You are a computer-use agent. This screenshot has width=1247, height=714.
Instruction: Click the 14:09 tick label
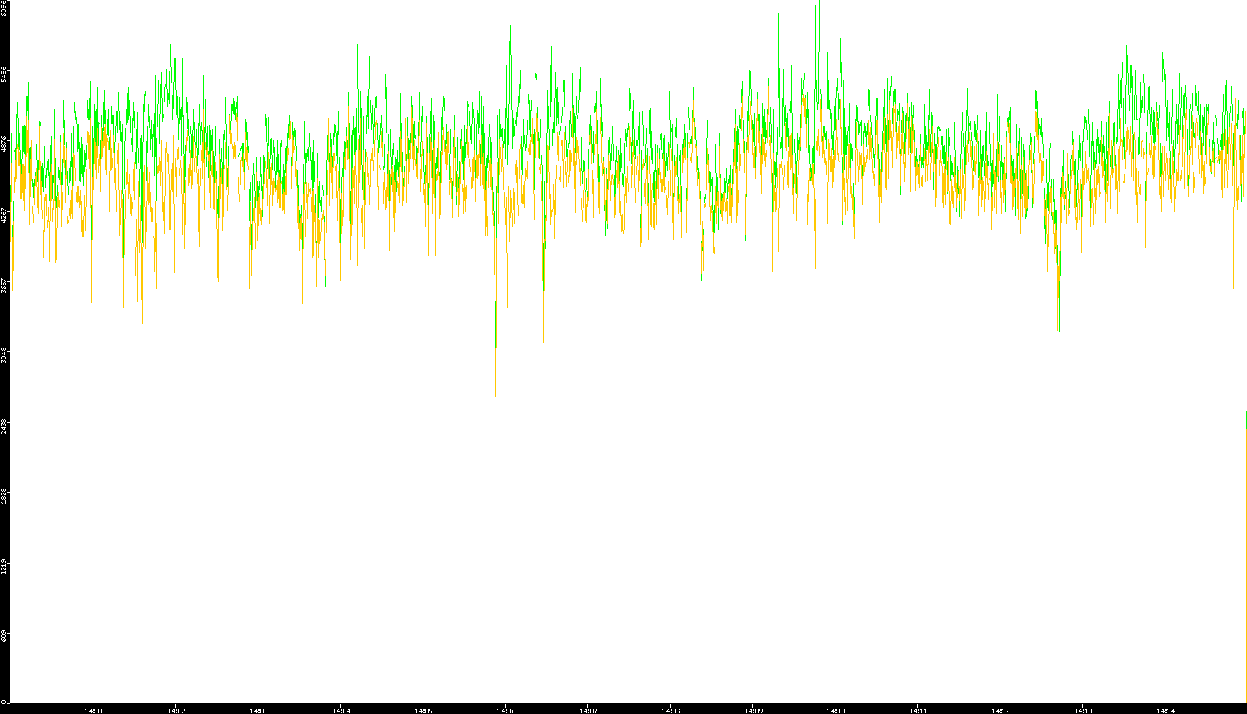(753, 711)
